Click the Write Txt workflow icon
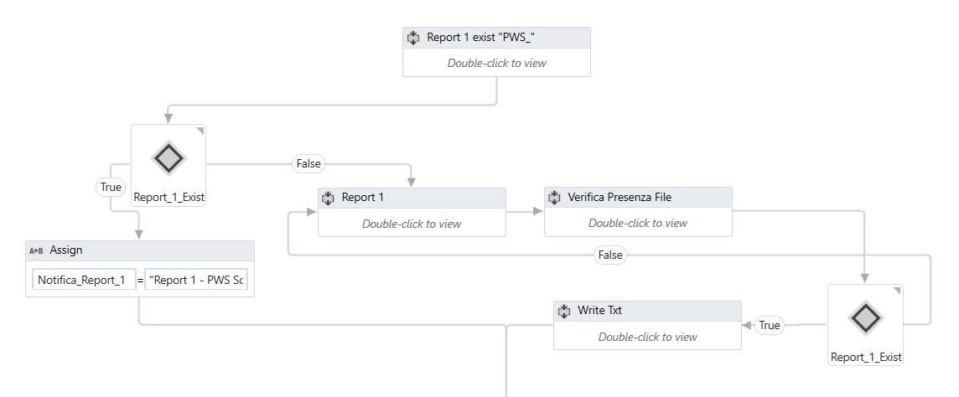The height and width of the screenshot is (397, 959). (x=564, y=311)
